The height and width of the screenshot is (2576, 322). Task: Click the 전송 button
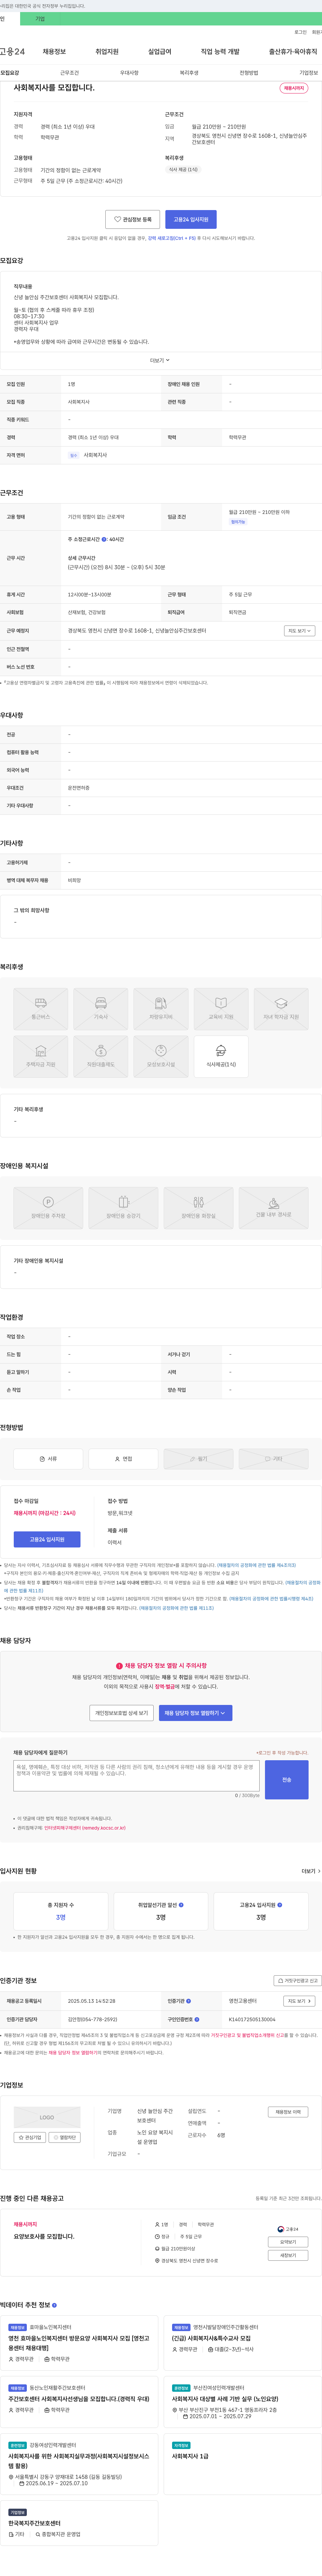click(x=287, y=1780)
